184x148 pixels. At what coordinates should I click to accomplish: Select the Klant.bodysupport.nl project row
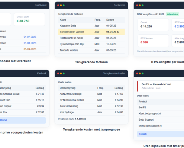(x=161, y=114)
